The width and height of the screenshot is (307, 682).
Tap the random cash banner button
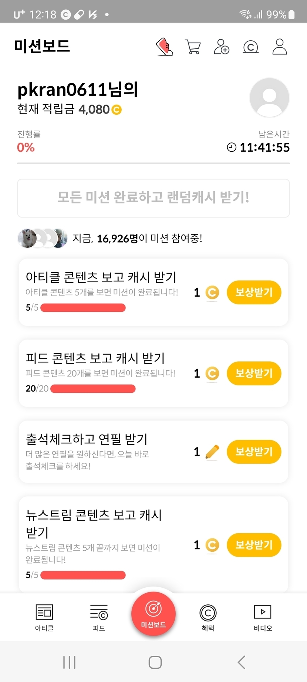point(153,198)
